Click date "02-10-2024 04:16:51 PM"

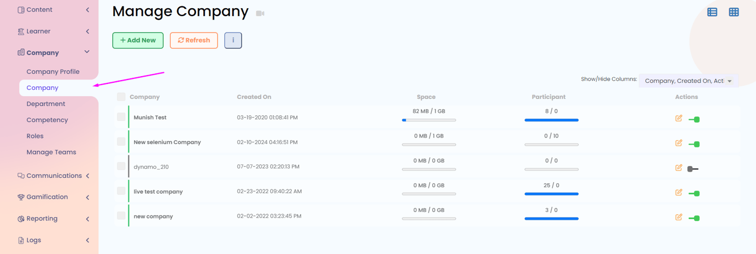click(x=267, y=142)
